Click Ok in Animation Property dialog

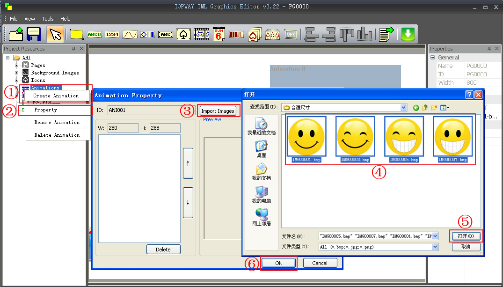pyautogui.click(x=278, y=263)
